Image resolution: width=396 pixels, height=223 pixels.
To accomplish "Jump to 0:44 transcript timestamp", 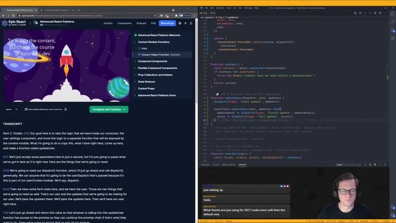I will [x=6, y=189].
